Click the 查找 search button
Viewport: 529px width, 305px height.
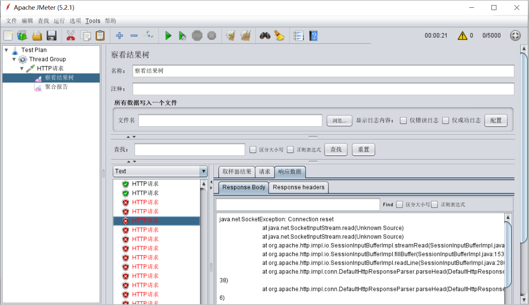[336, 150]
